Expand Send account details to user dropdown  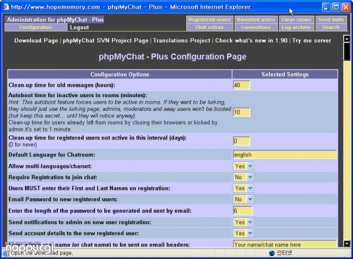coord(243,233)
